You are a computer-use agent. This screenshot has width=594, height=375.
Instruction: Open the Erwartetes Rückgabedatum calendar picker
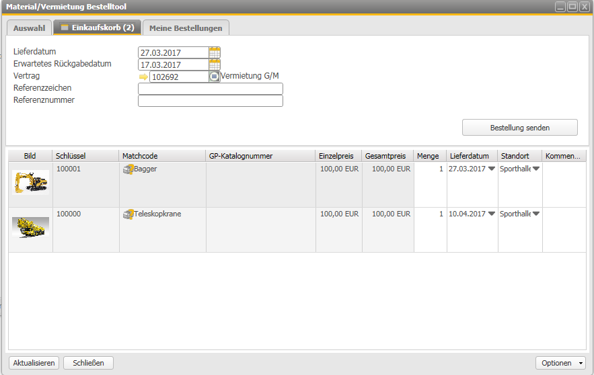215,65
